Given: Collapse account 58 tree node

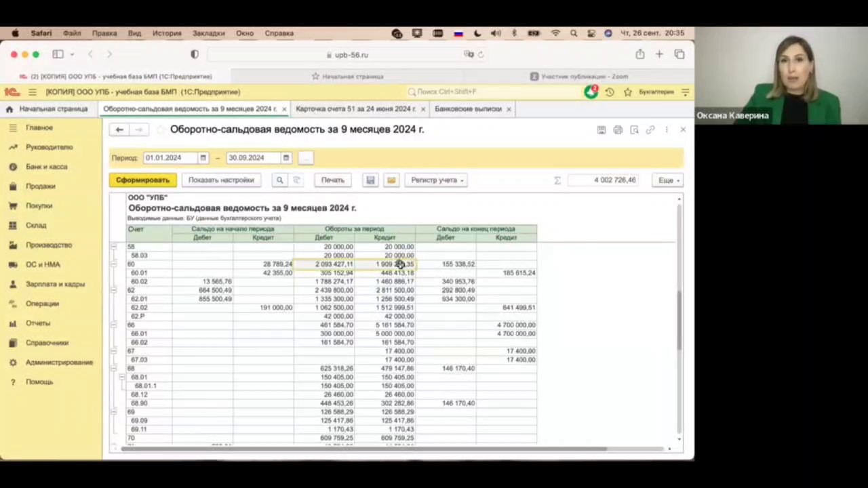Looking at the screenshot, I should point(113,247).
